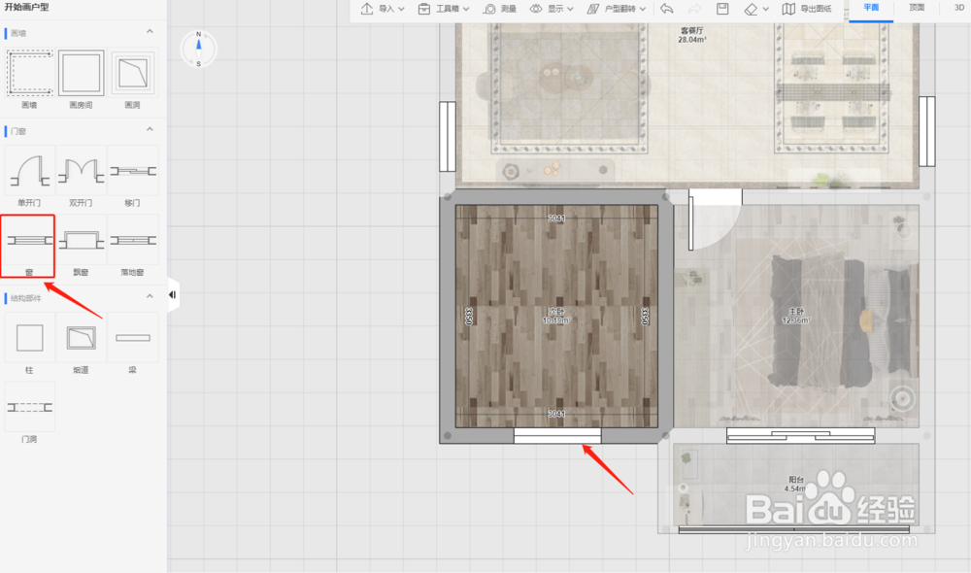Image resolution: width=971 pixels, height=573 pixels.
Task: Open the 显示 display dropdown
Action: [x=552, y=9]
